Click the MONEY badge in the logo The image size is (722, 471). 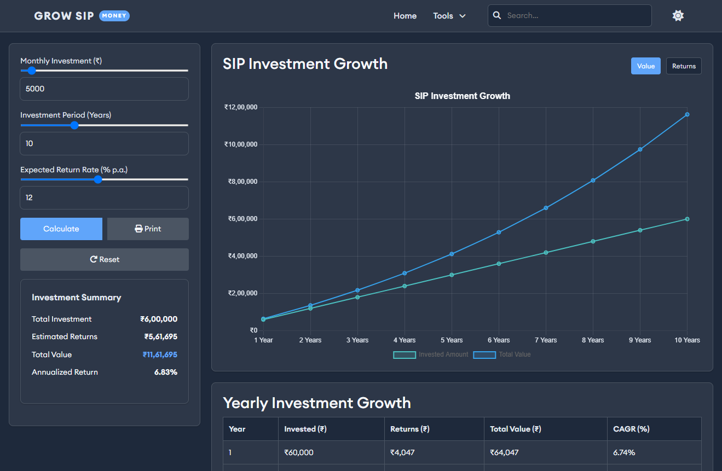point(114,16)
